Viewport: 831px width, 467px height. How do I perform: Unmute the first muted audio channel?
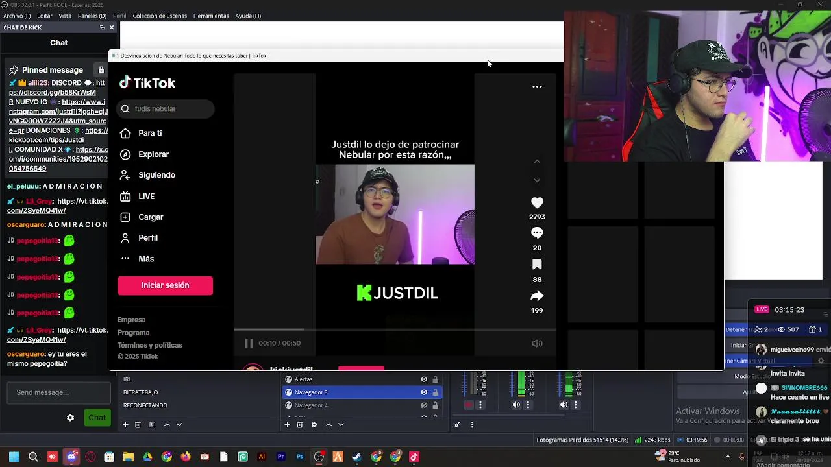[468, 405]
